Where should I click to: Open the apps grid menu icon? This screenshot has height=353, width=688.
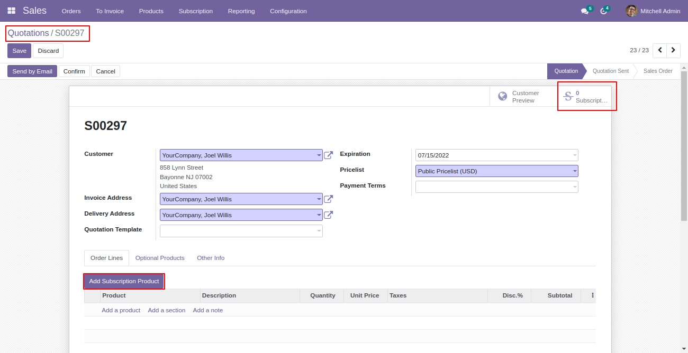[11, 11]
